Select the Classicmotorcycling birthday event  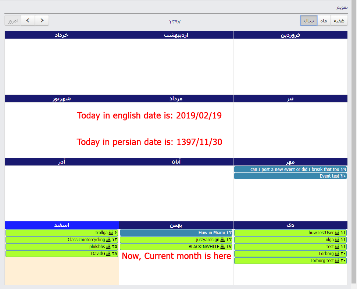62,240
